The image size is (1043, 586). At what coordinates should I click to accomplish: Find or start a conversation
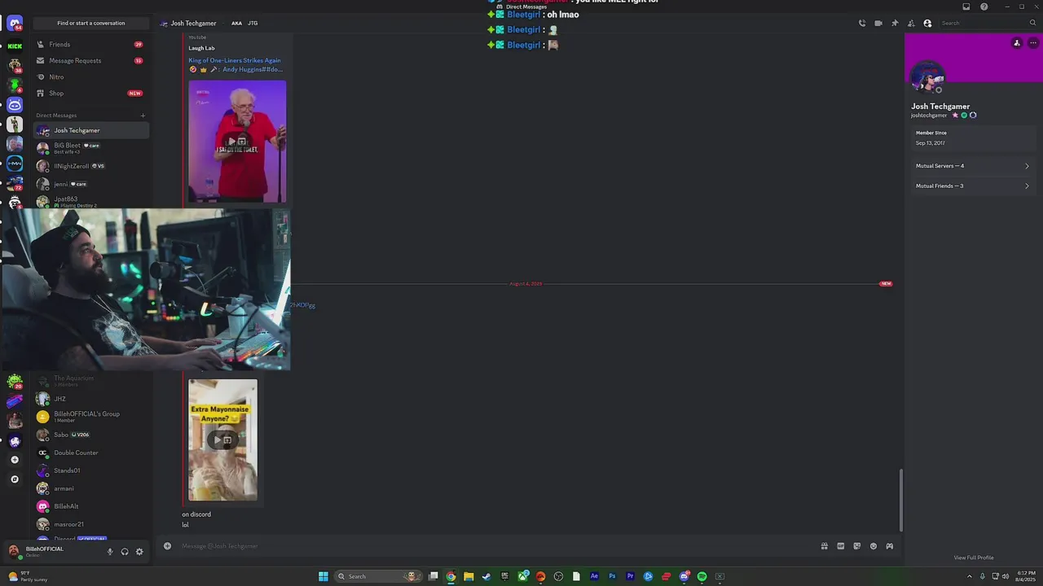(91, 23)
